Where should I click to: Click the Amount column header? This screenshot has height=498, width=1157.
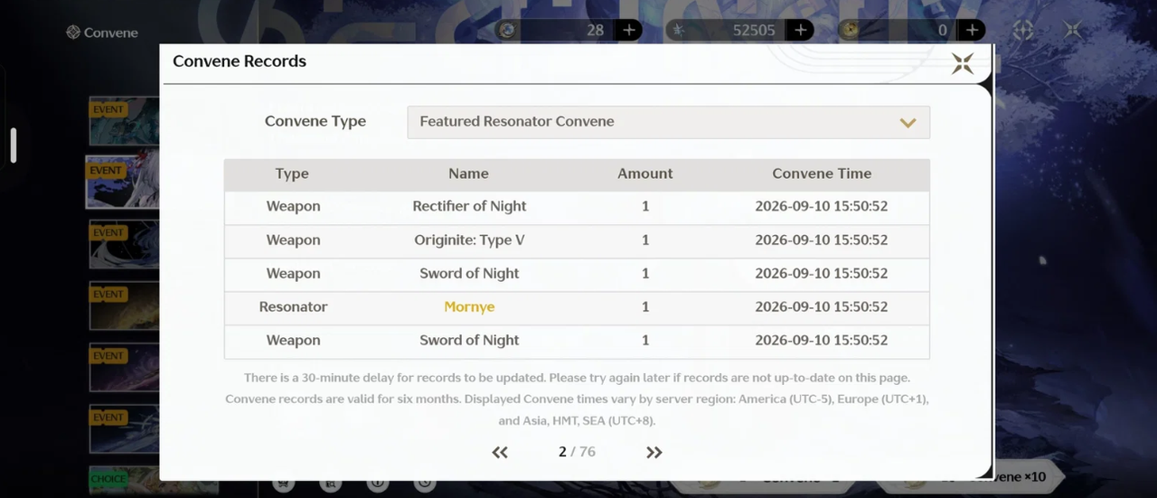pos(645,174)
